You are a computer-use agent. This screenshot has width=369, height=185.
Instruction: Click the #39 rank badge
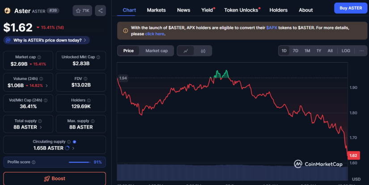53,11
